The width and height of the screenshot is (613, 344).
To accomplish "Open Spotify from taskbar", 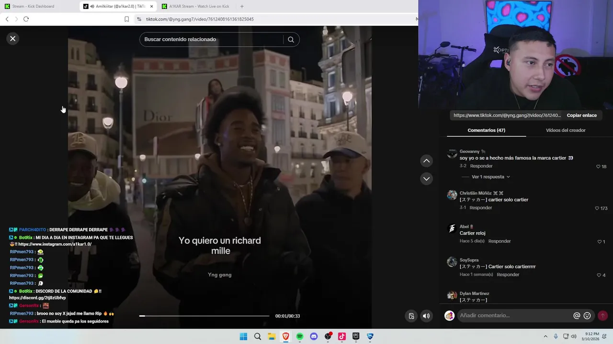I will tap(300, 336).
